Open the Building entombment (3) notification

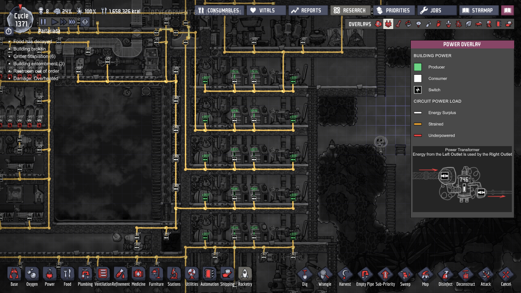click(x=39, y=64)
